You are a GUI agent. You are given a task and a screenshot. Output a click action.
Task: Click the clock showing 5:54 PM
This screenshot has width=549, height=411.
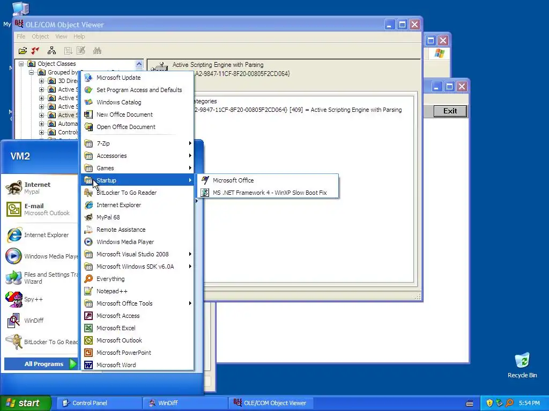click(x=529, y=403)
